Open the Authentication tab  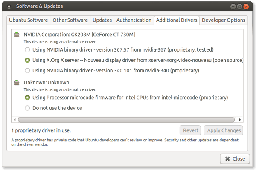pos(134,20)
